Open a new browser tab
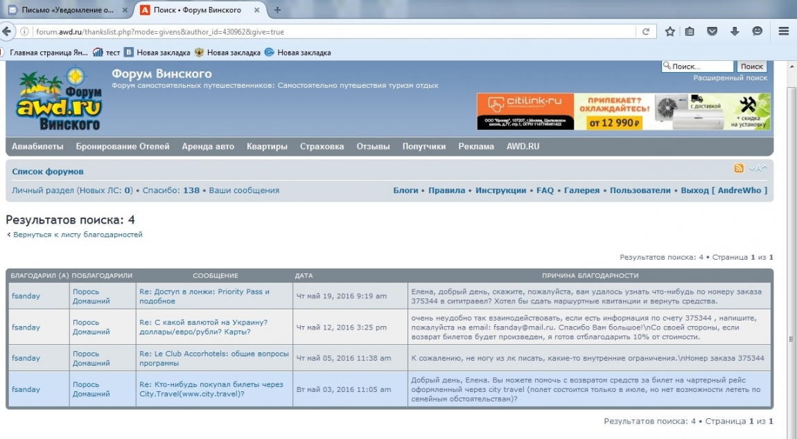This screenshot has width=797, height=439. coord(277,10)
